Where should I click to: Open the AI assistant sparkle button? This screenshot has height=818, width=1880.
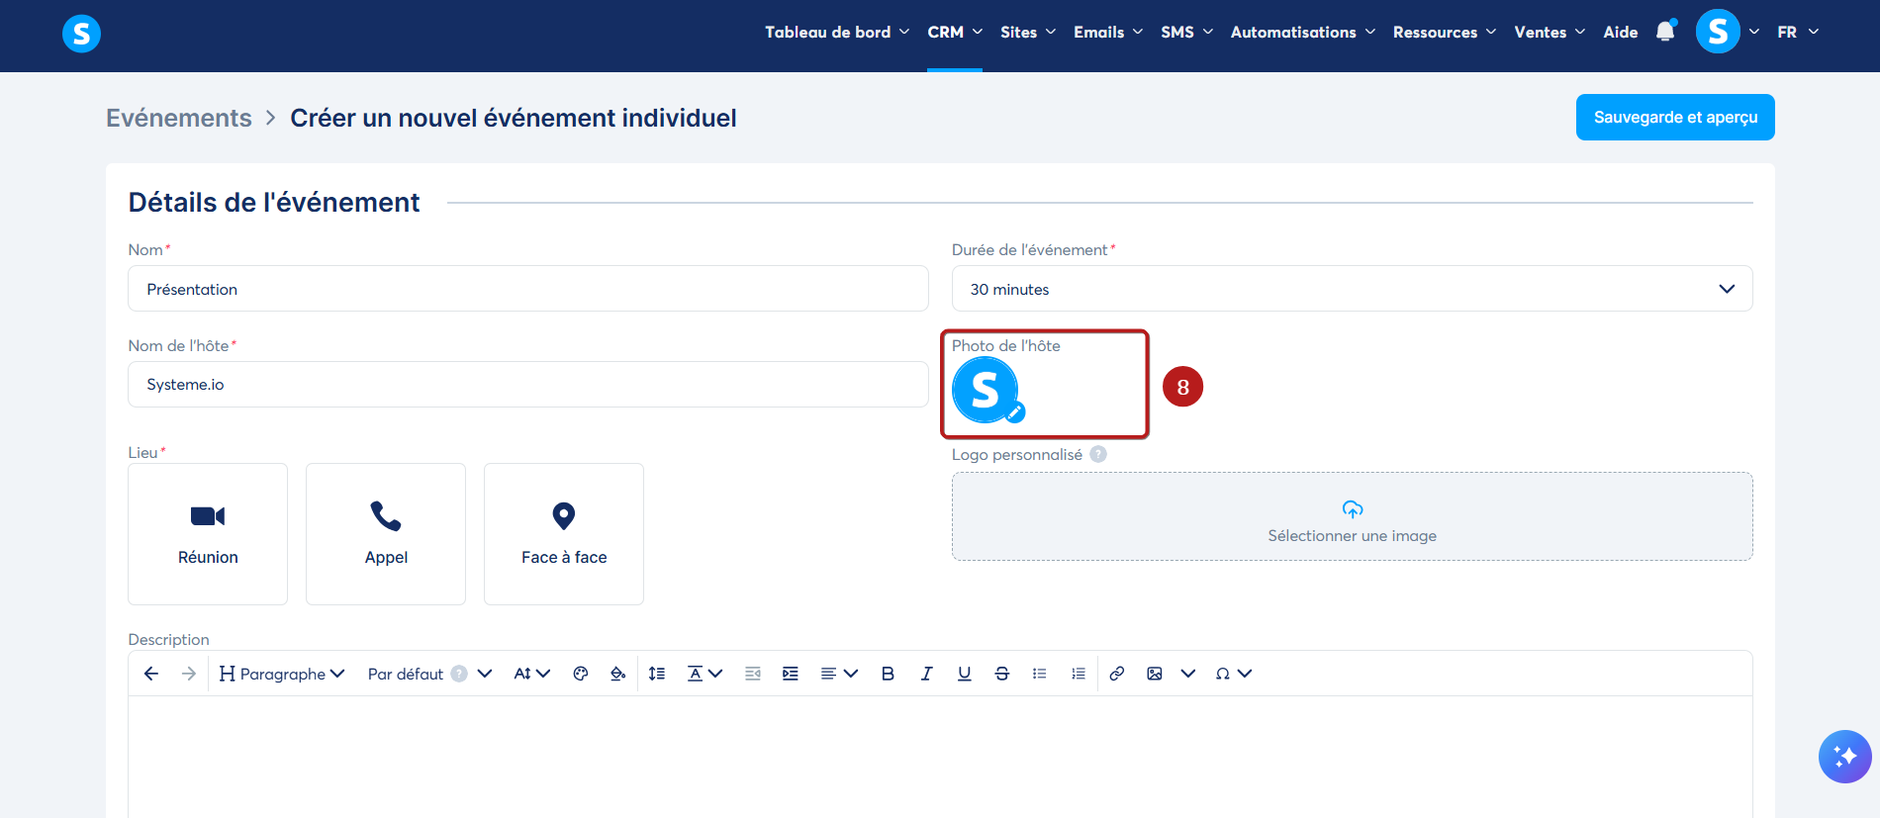click(1844, 757)
